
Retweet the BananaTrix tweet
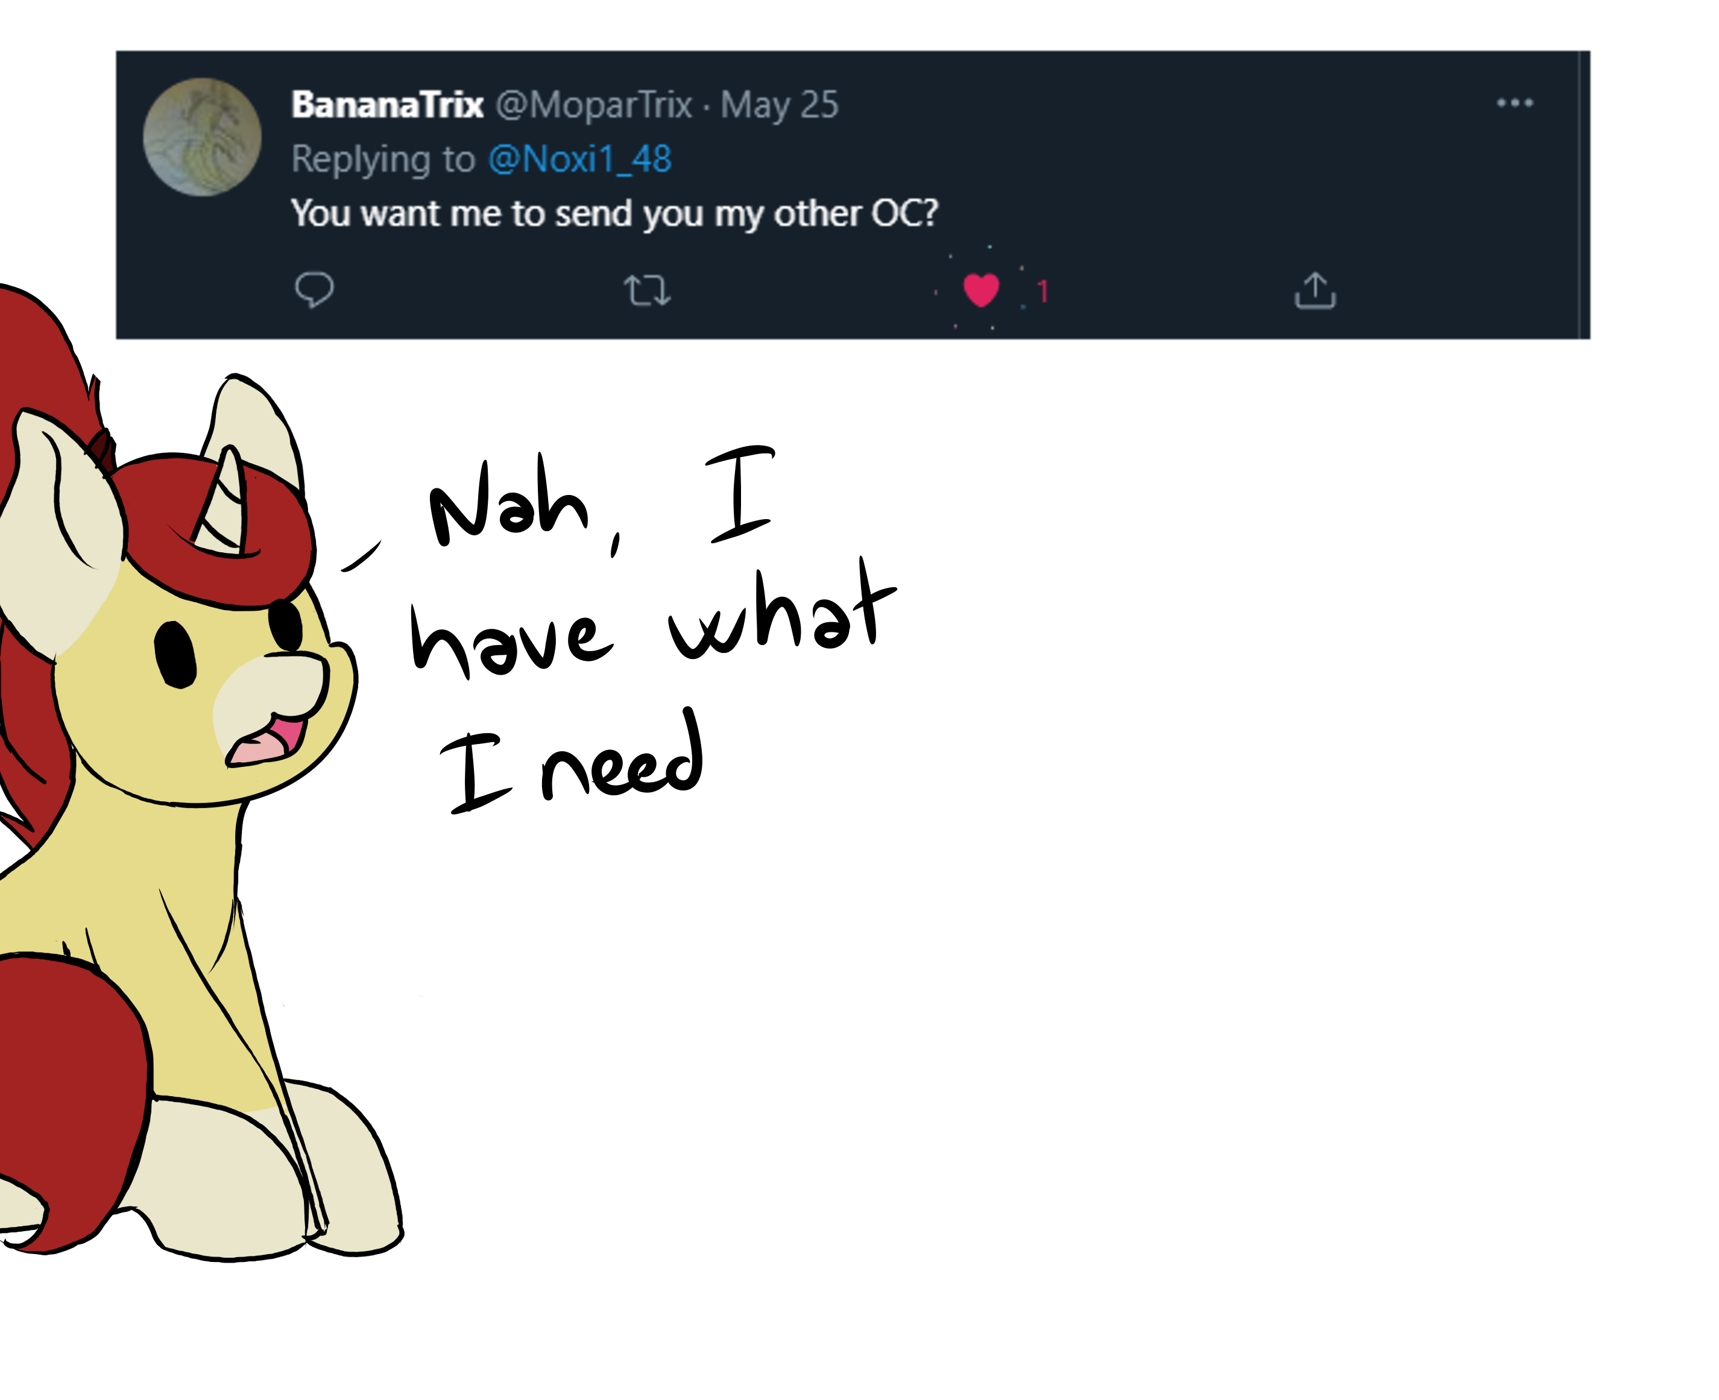click(x=646, y=291)
